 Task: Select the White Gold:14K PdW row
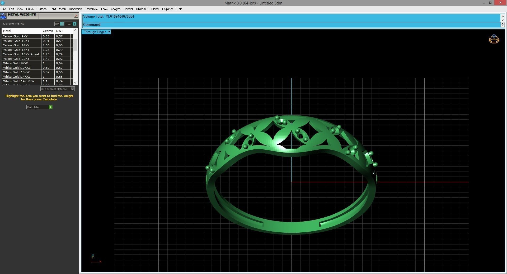point(37,81)
